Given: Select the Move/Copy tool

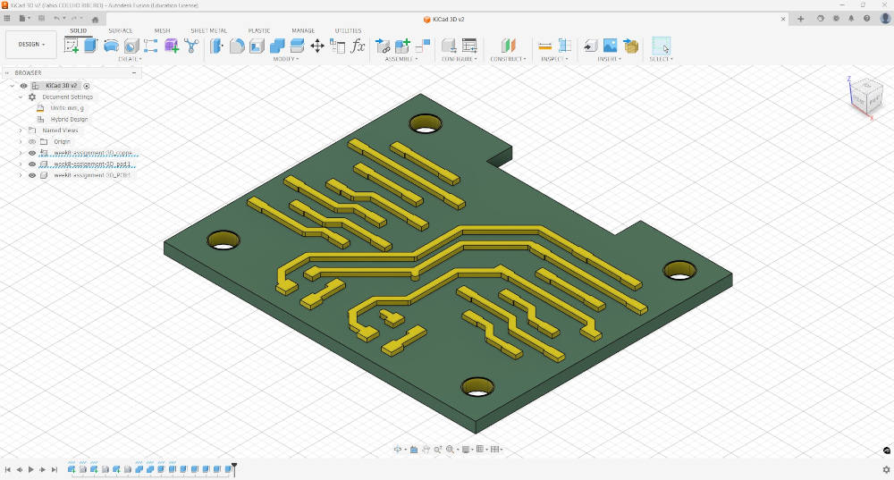Looking at the screenshot, I should (x=317, y=46).
